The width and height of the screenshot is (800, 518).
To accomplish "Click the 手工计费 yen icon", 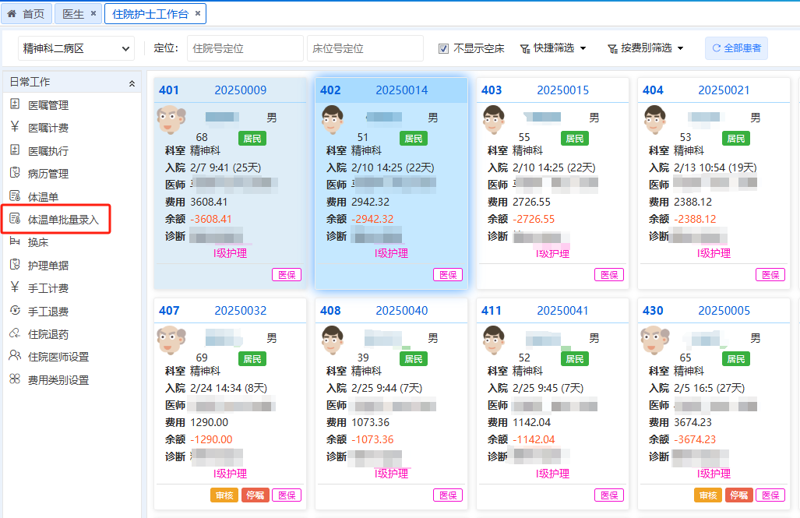I will click(x=15, y=287).
